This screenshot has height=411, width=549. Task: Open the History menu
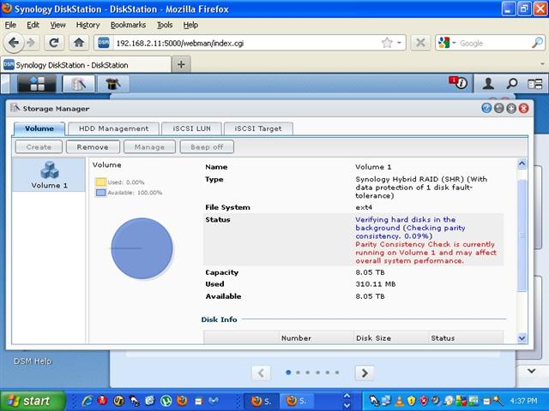(87, 25)
